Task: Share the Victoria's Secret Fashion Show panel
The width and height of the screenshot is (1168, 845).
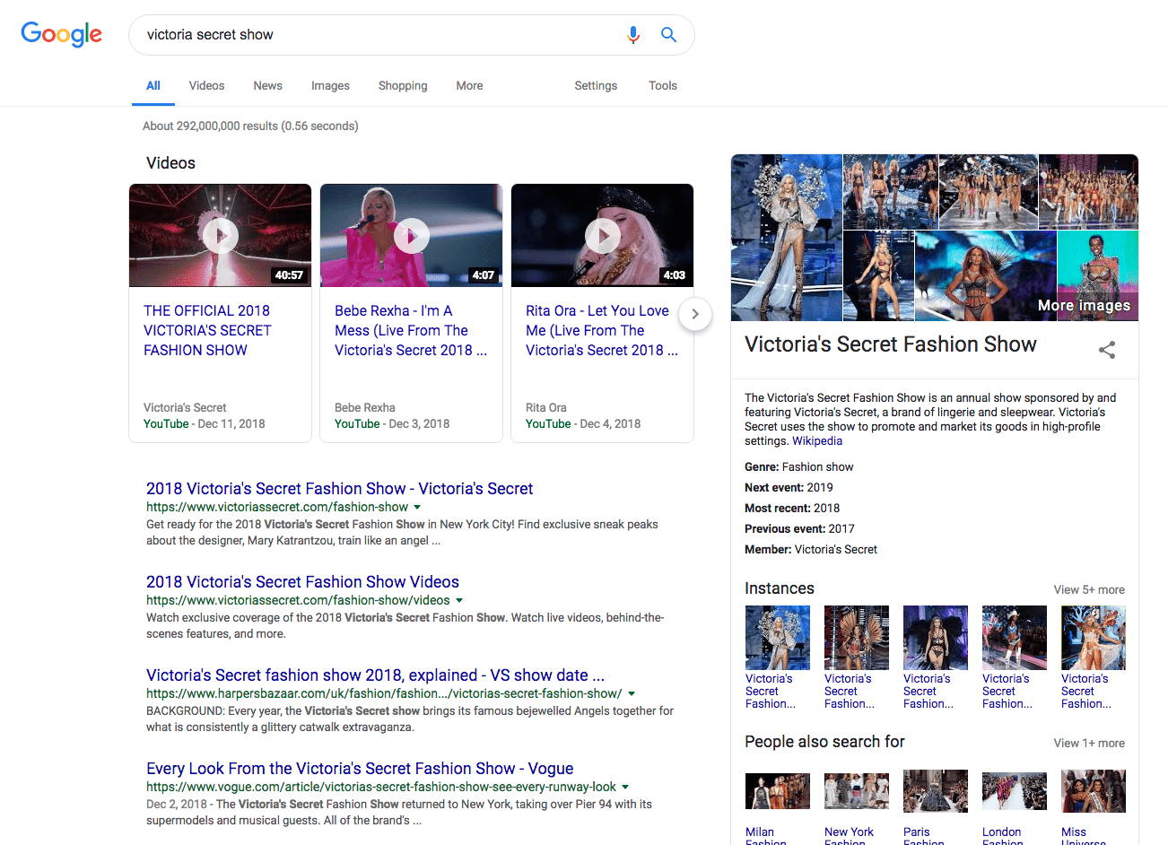Action: click(x=1107, y=350)
